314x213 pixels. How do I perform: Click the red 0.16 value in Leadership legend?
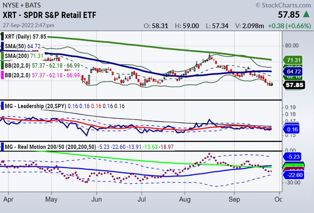point(96,106)
